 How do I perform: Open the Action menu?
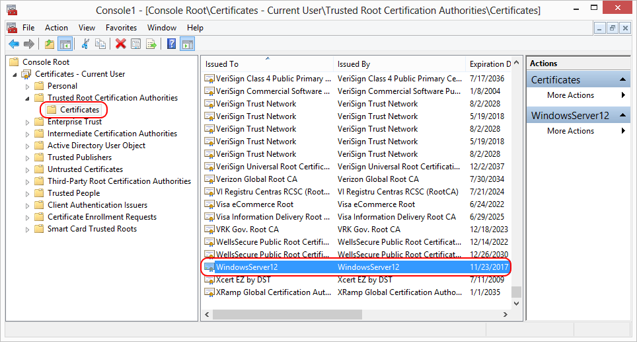click(56, 28)
